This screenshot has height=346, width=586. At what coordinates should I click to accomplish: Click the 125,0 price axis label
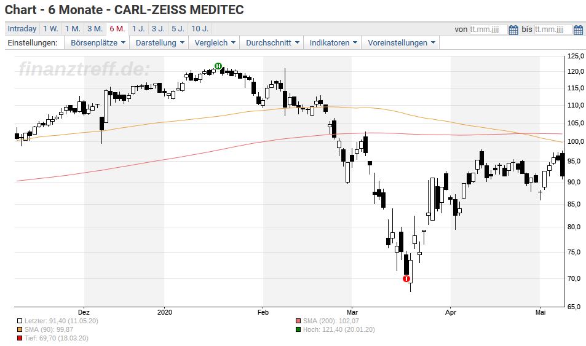pyautogui.click(x=576, y=56)
